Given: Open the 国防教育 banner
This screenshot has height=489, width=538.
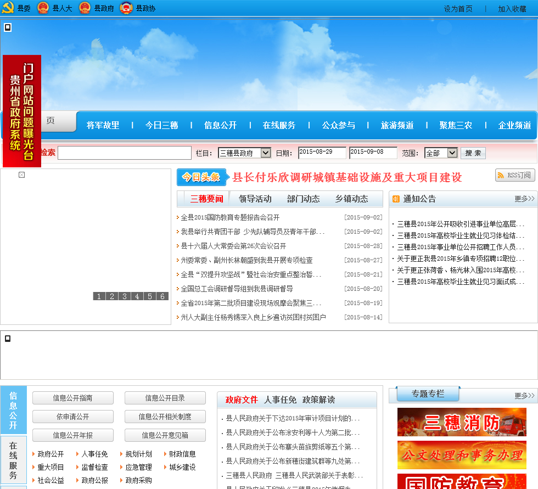Looking at the screenshot, I should point(462,481).
